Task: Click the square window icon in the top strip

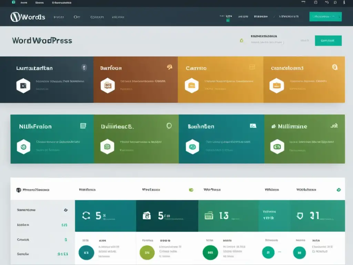Action: [316, 2]
